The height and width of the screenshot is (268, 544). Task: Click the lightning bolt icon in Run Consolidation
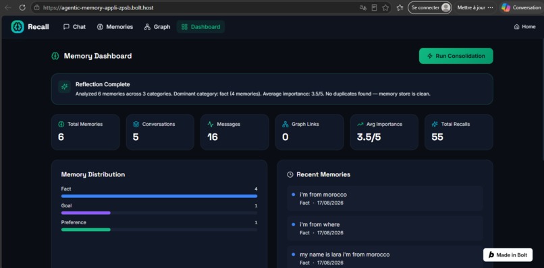(x=430, y=56)
